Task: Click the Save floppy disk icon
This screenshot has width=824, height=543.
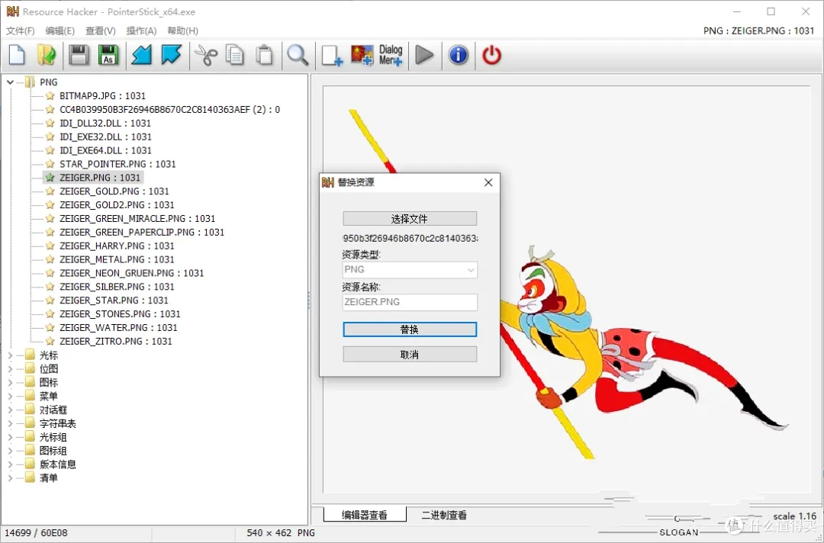Action: click(79, 56)
